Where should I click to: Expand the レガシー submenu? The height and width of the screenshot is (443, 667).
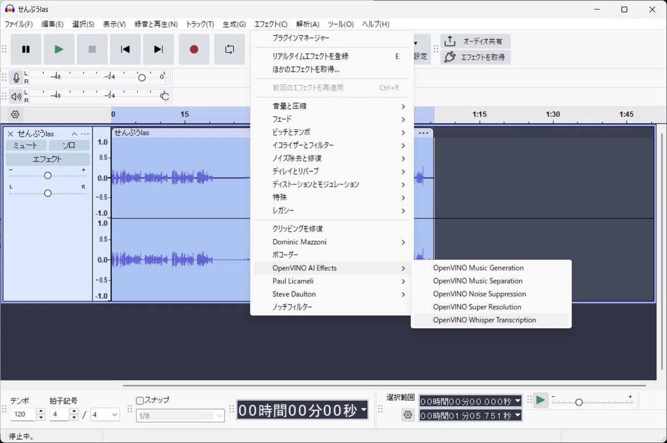332,211
